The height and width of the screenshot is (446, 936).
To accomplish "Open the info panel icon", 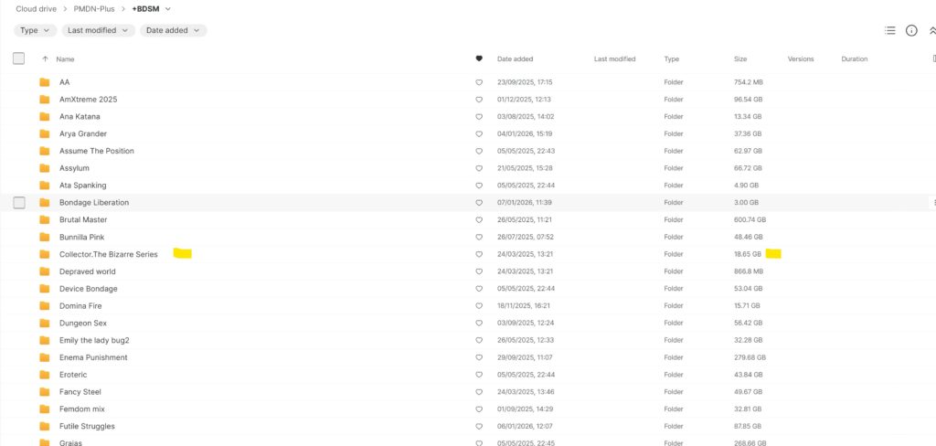I will tap(911, 30).
